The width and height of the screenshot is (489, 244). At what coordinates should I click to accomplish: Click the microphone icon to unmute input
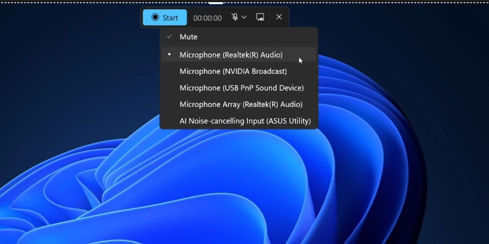coord(236,17)
